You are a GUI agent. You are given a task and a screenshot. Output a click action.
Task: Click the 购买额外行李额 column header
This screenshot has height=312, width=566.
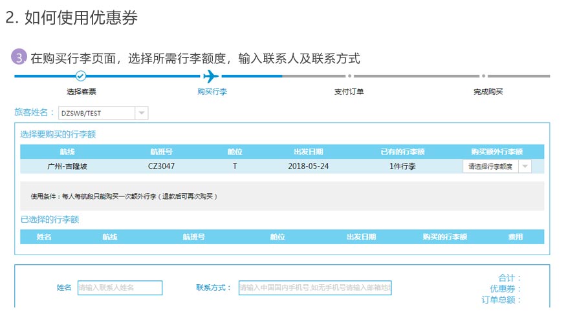click(496, 152)
